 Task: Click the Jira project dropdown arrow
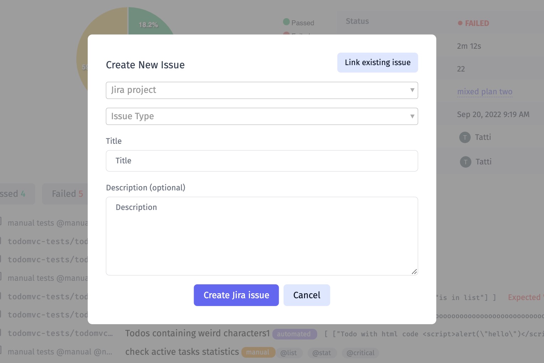(412, 90)
